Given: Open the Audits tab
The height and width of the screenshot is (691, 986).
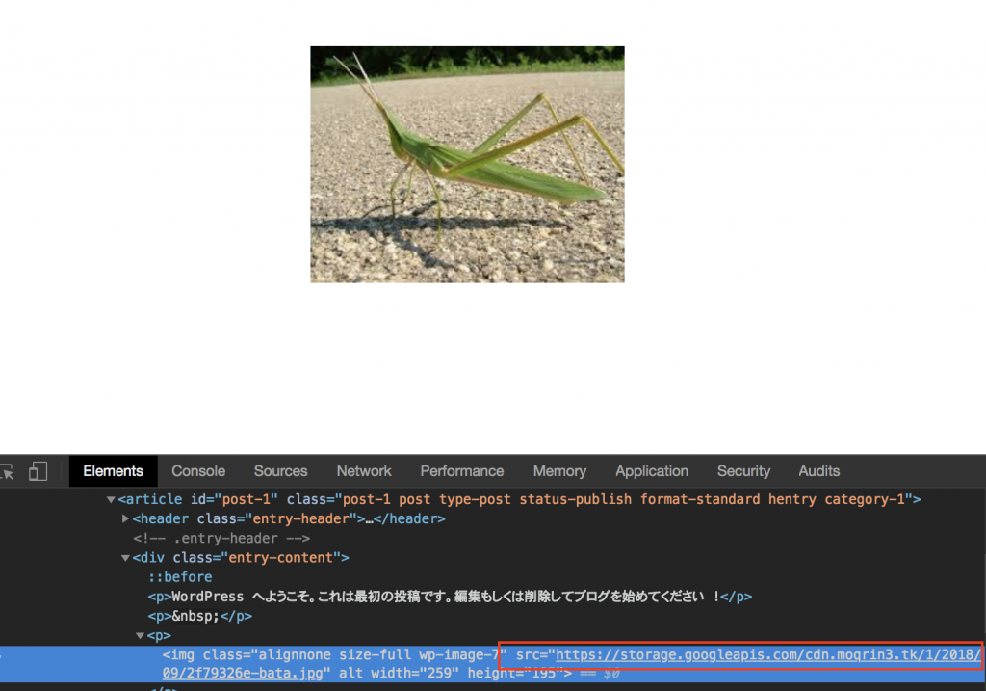Looking at the screenshot, I should [818, 471].
